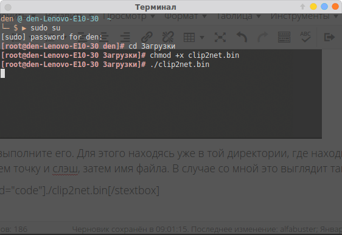Click the 'cd Загрузки' command text
This screenshot has height=235, width=342.
point(152,46)
